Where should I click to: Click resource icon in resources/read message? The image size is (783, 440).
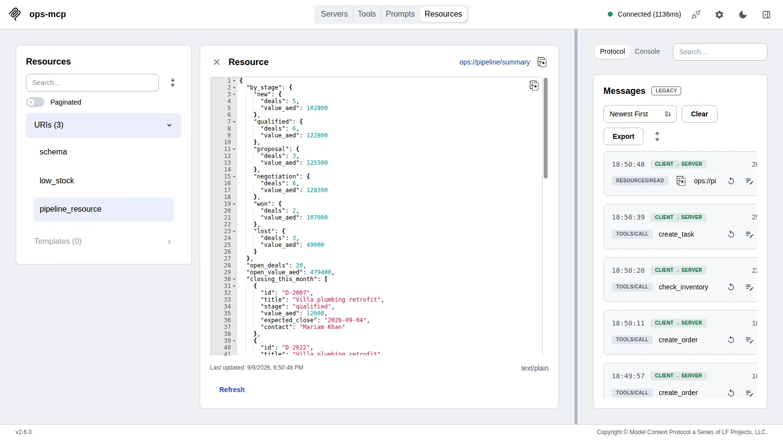point(681,181)
